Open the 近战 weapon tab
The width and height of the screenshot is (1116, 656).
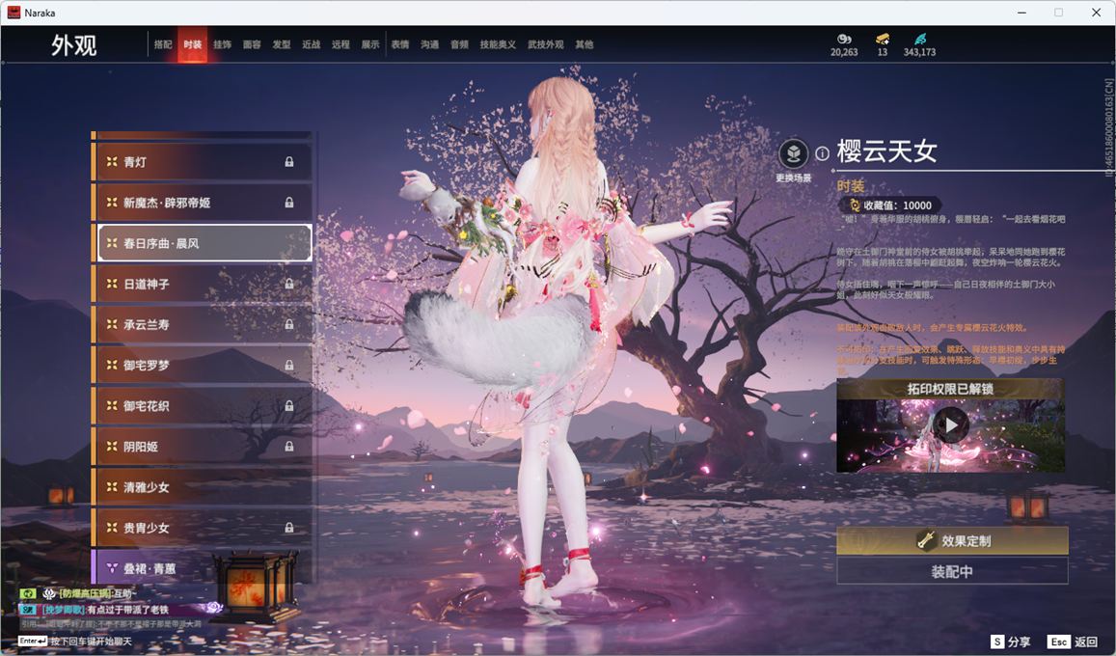311,44
